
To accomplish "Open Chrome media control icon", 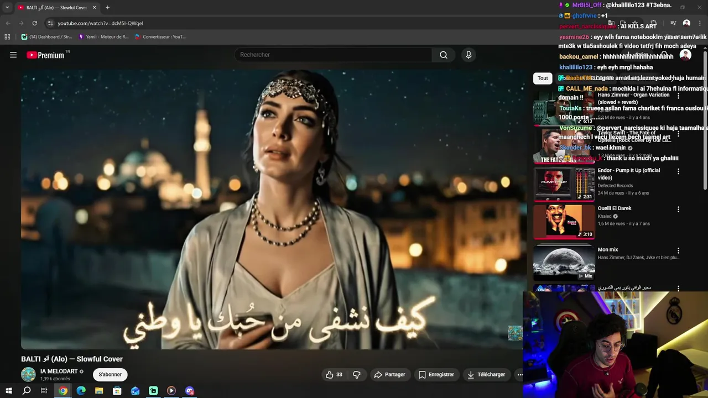I will coord(673,23).
